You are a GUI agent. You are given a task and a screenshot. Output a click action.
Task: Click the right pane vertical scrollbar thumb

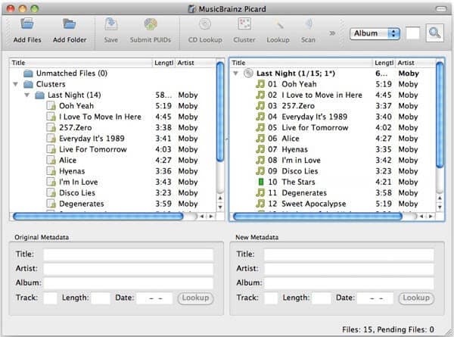(x=440, y=114)
